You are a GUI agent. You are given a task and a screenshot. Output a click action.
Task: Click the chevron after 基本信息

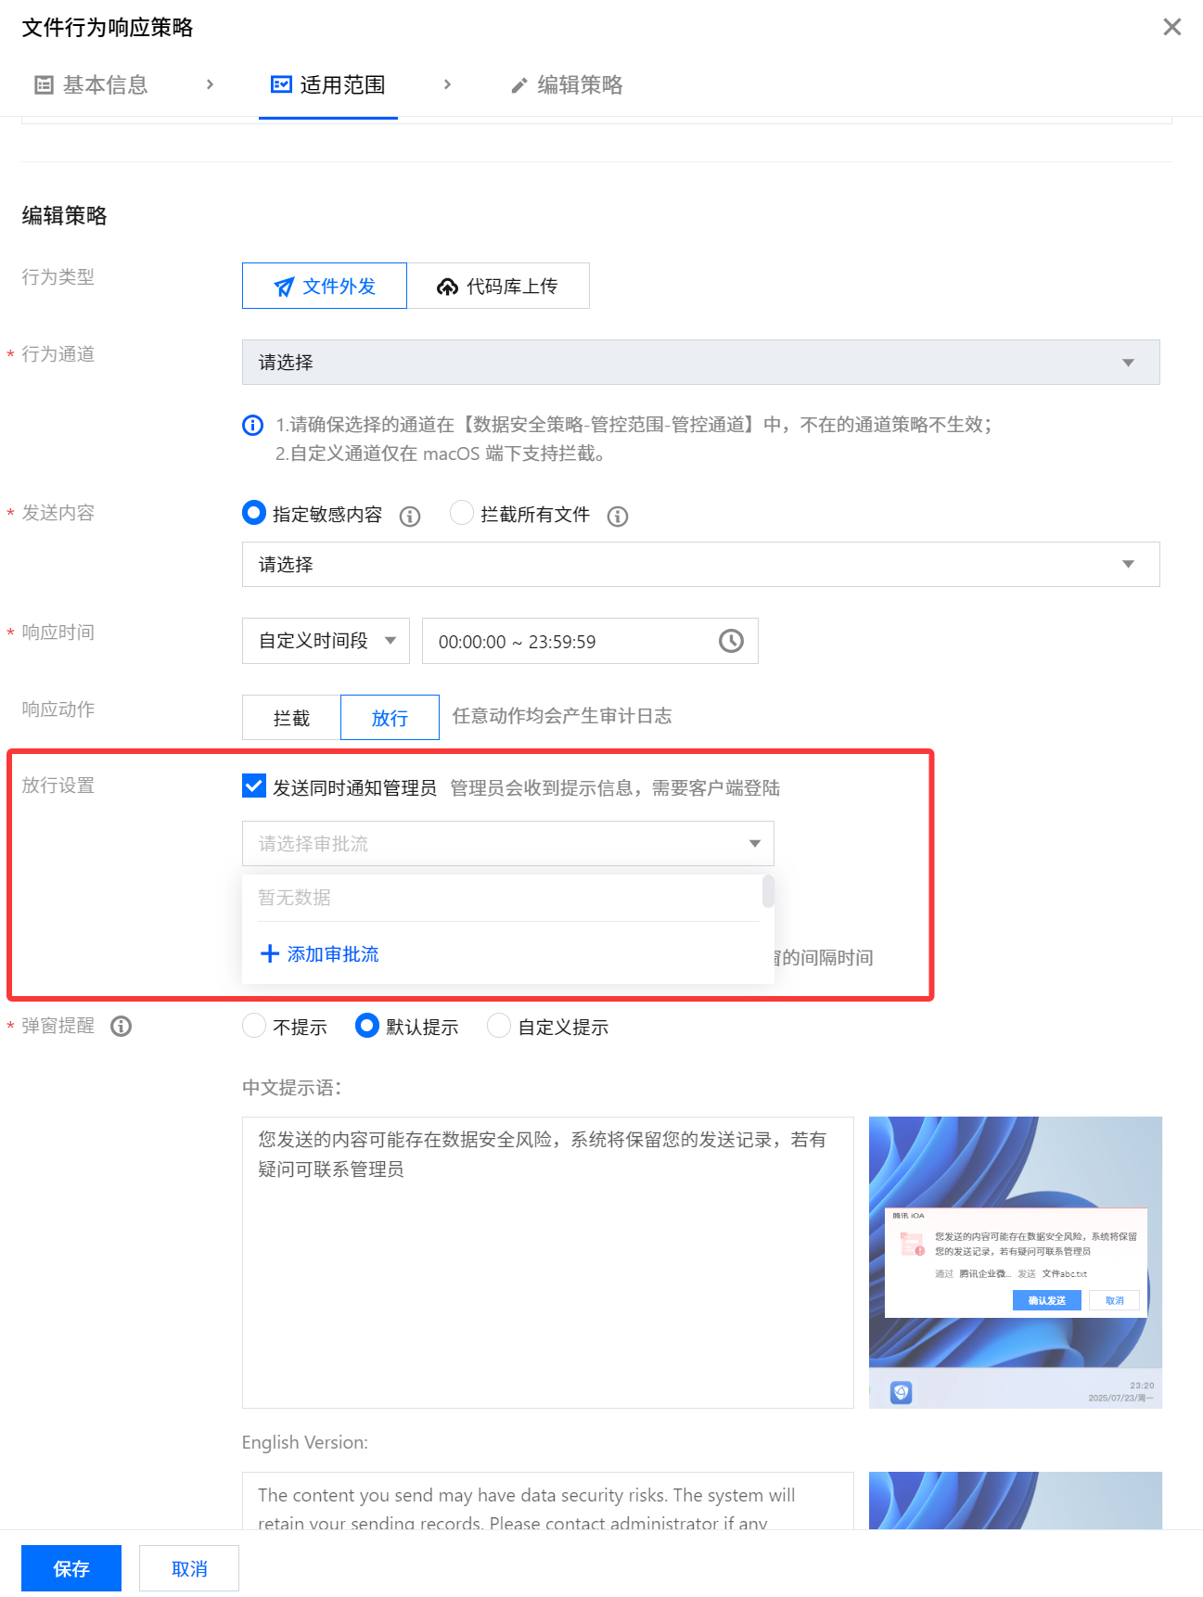click(x=211, y=84)
